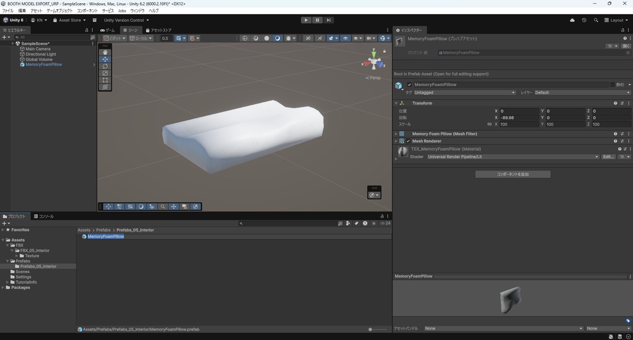Open the レイヤー Default dropdown
The width and height of the screenshot is (633, 340).
[582, 93]
